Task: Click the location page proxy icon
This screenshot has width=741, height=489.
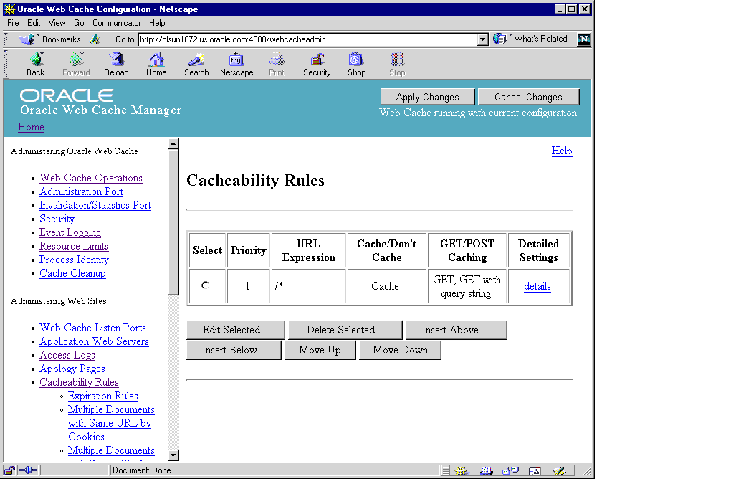Action: click(x=95, y=39)
